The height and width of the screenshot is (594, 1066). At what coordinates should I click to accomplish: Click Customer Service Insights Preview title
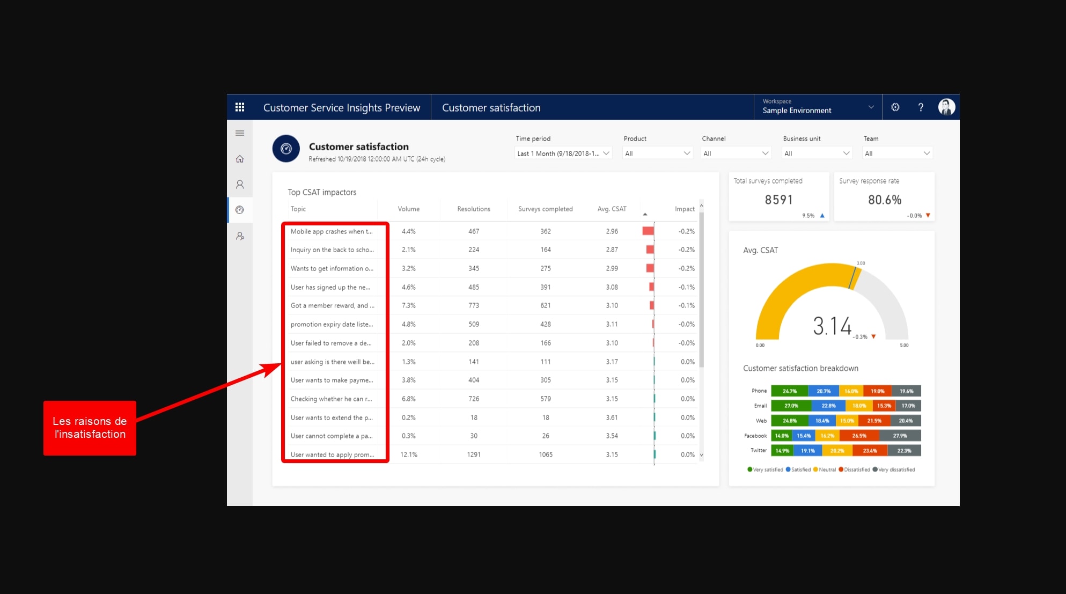[341, 108]
